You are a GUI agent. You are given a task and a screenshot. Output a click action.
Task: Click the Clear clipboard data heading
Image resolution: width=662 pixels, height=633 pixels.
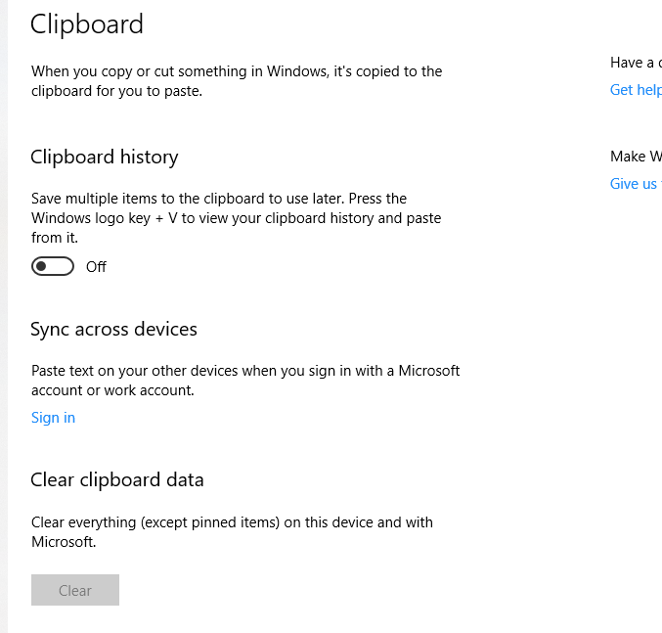pyautogui.click(x=117, y=479)
